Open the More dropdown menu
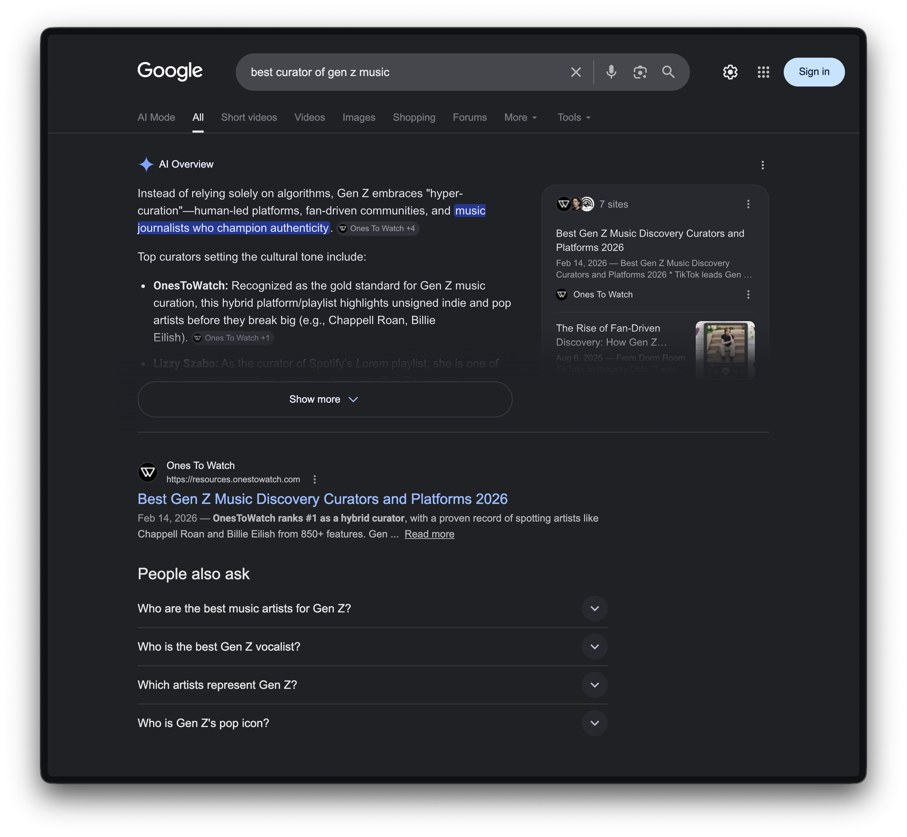This screenshot has height=837, width=907. tap(521, 117)
